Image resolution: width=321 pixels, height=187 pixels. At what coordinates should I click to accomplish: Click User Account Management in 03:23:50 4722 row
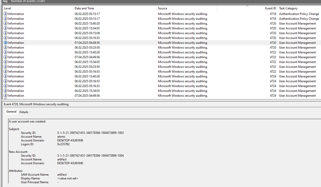pyautogui.click(x=297, y=67)
